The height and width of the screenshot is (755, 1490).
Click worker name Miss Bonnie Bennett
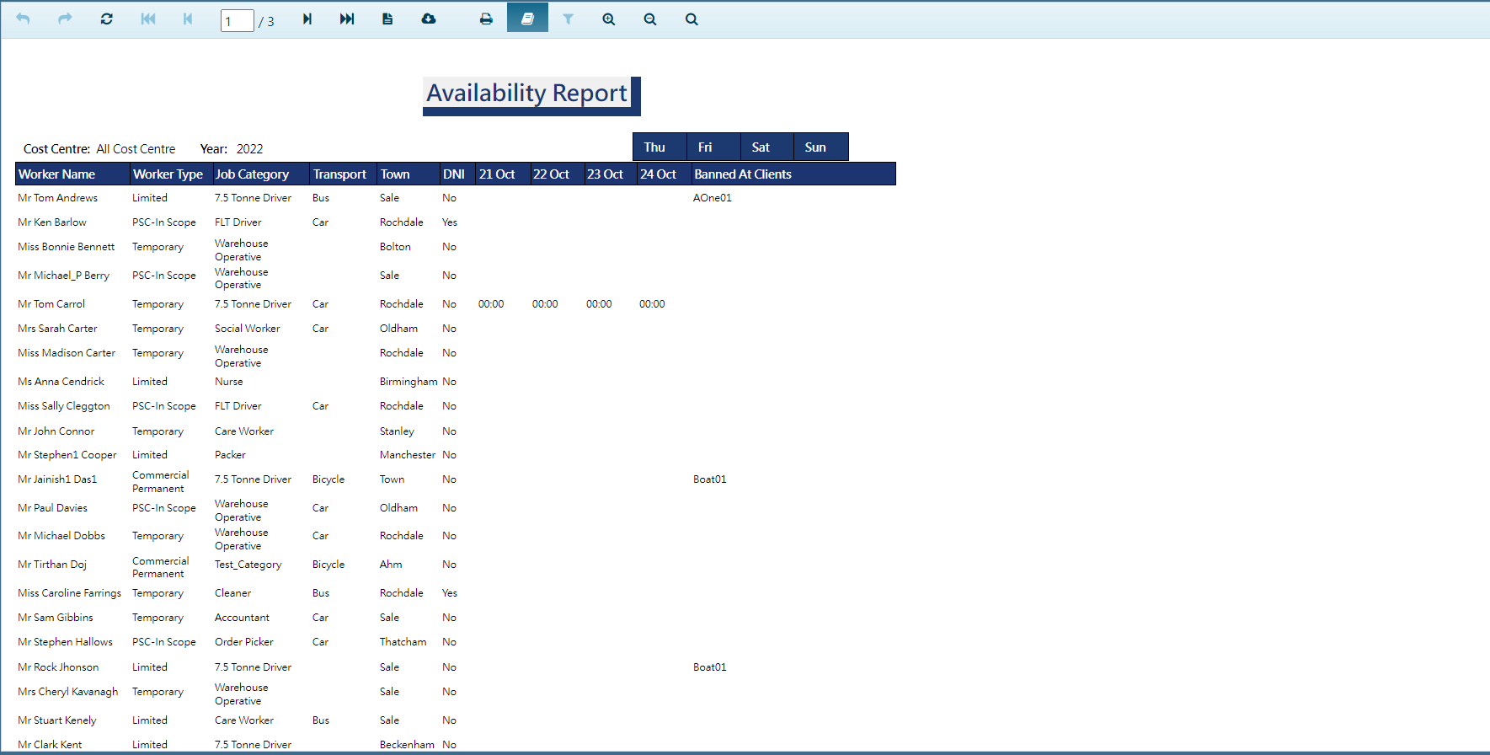click(x=67, y=247)
